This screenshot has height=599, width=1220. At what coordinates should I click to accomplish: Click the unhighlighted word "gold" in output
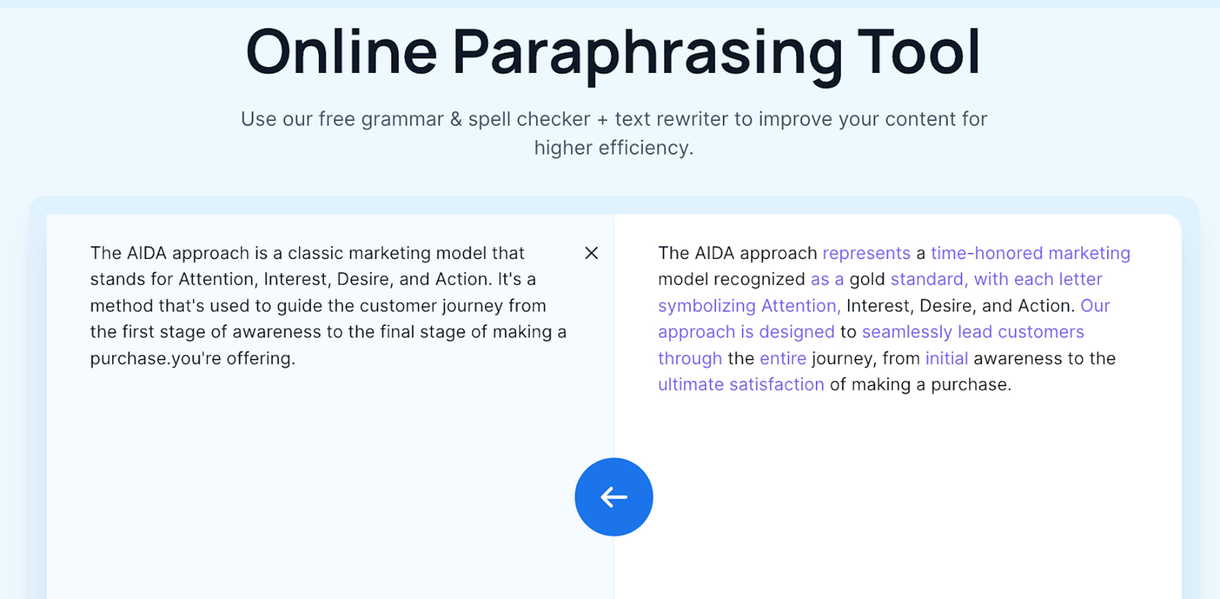(x=867, y=279)
